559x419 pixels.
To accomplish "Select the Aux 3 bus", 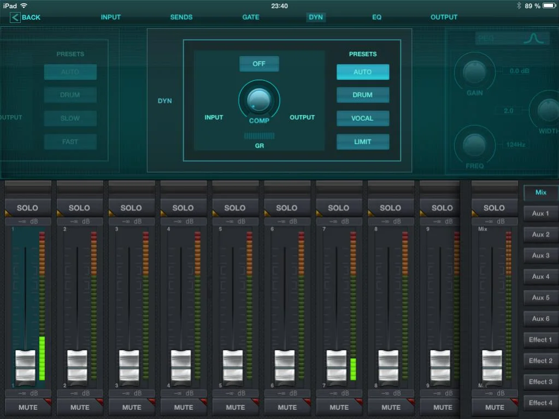I will pyautogui.click(x=540, y=256).
